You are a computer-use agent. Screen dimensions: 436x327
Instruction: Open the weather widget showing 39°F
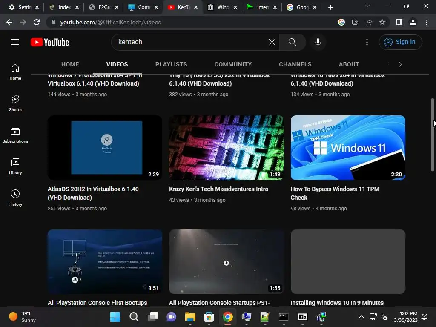[x=23, y=317]
